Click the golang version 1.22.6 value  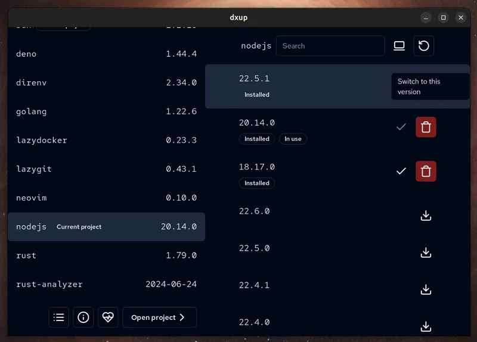(x=181, y=112)
